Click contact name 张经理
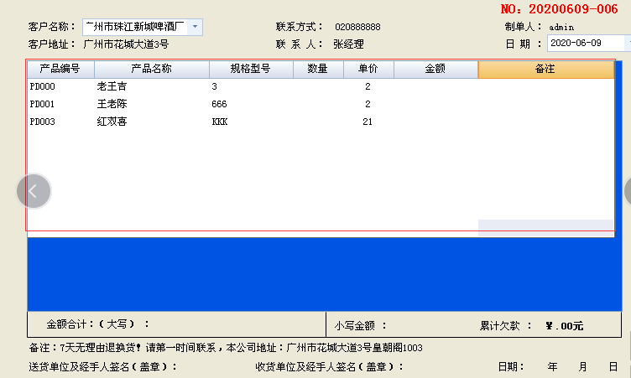Image resolution: width=631 pixels, height=378 pixels. click(x=348, y=44)
